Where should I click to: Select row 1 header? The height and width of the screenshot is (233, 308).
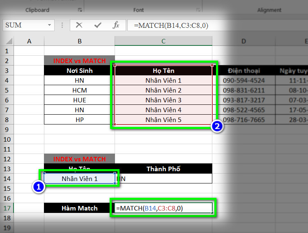coord(7,51)
